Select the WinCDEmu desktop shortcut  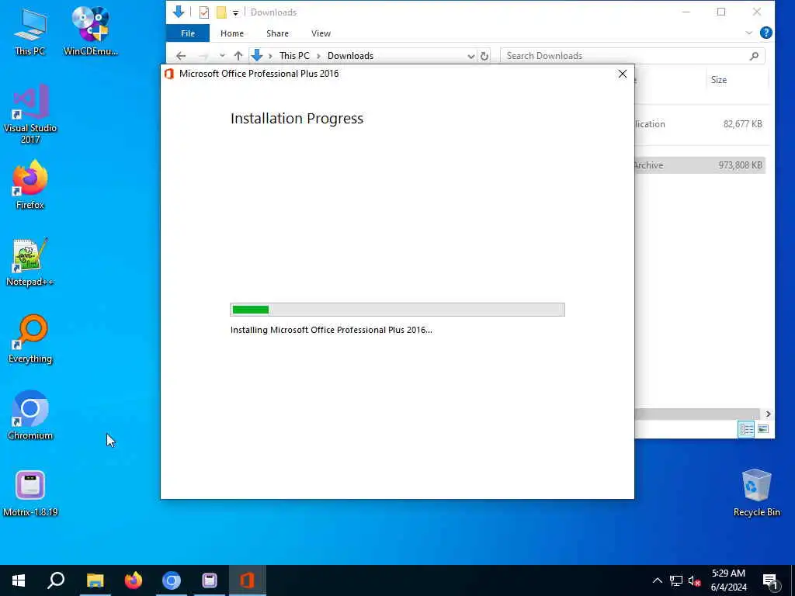[91, 31]
